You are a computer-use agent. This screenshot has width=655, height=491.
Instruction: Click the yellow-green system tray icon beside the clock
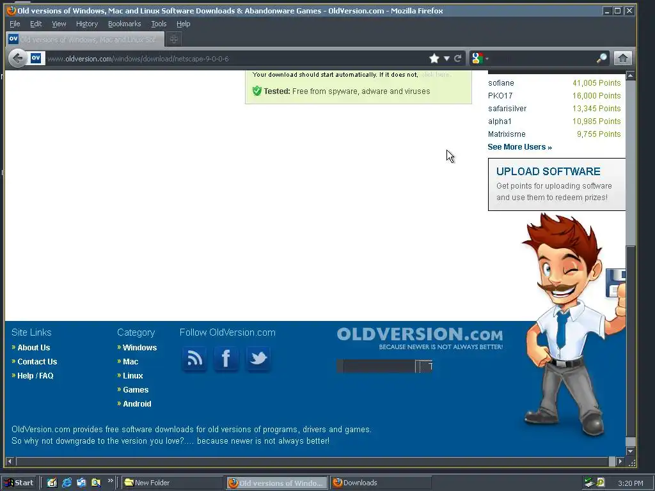point(601,482)
